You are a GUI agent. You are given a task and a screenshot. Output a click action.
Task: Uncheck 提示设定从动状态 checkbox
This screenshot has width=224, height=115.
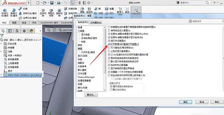111,86
